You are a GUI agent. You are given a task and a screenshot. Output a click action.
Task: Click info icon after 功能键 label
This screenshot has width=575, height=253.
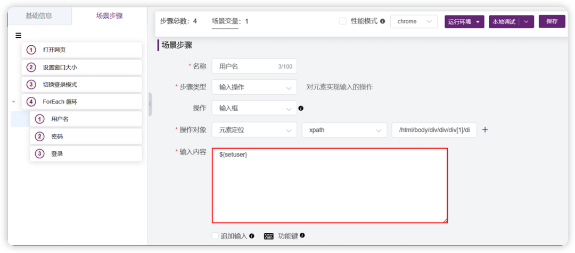(x=302, y=235)
